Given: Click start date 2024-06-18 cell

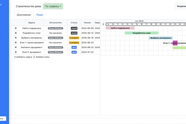Looking at the screenshot, I should [87, 38].
